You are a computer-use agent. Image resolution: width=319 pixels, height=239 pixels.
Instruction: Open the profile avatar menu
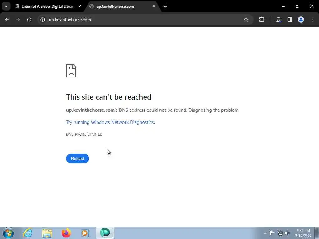click(301, 20)
